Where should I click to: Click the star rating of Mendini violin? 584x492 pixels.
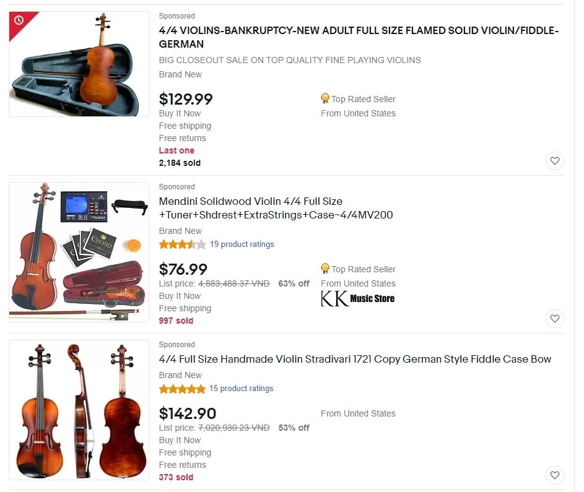coord(182,244)
